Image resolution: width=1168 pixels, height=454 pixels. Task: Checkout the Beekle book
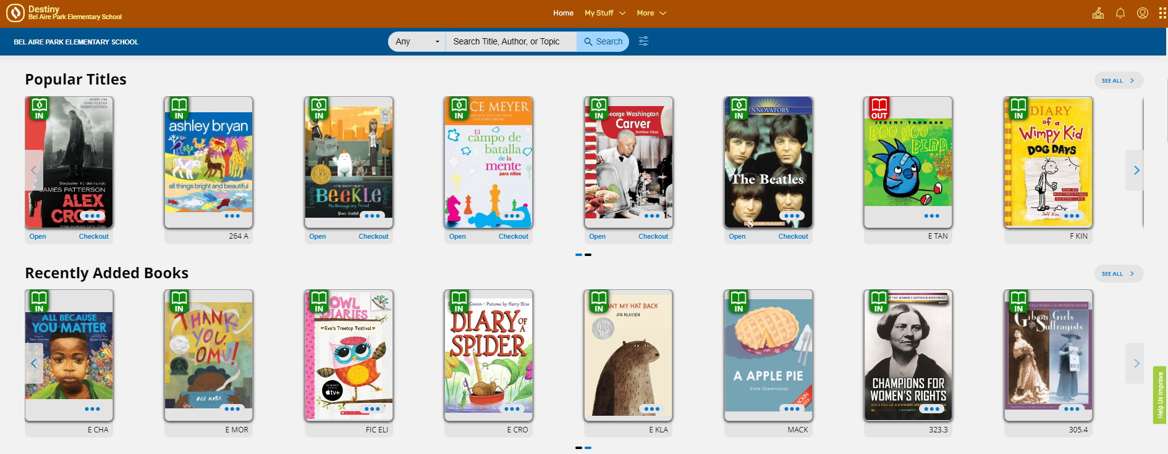[374, 236]
